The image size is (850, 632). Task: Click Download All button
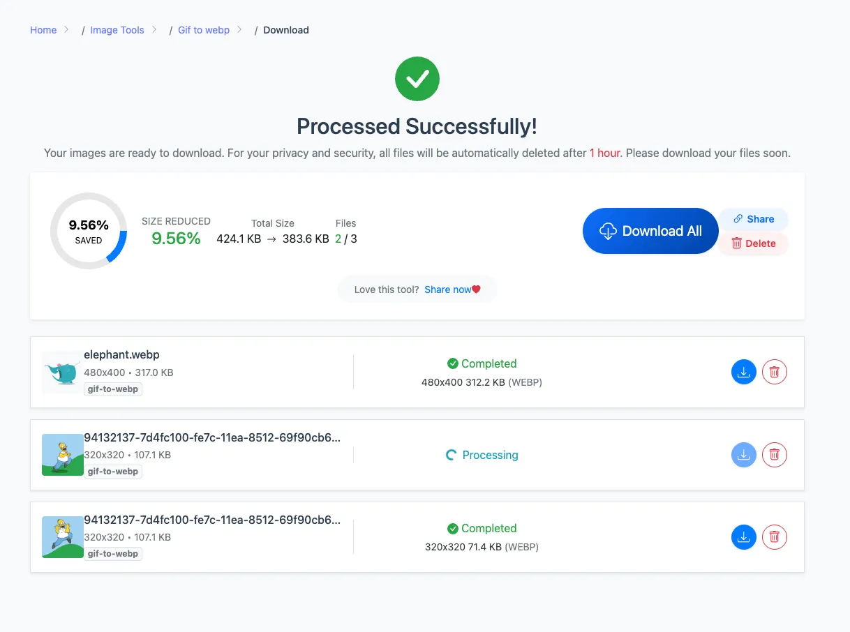click(650, 231)
